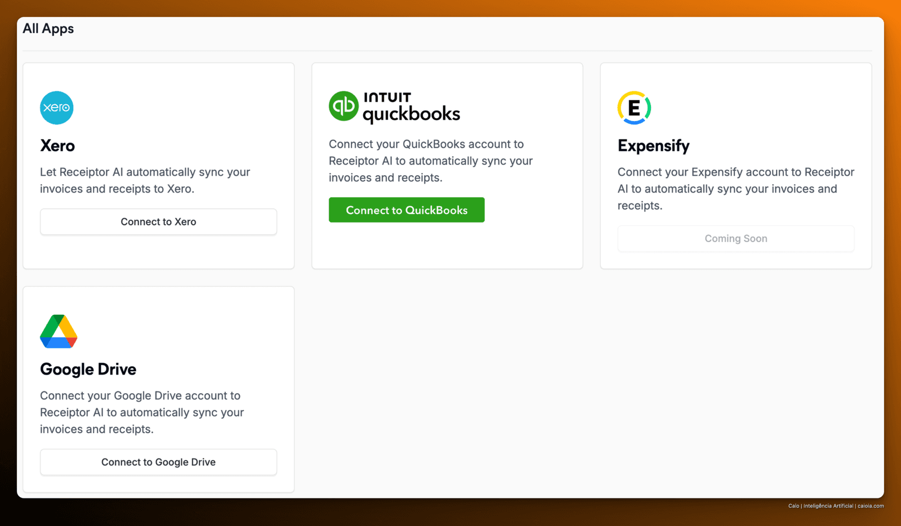Select the Xero card title
The height and width of the screenshot is (526, 901).
coord(57,146)
